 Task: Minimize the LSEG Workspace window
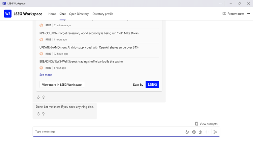[231, 3]
